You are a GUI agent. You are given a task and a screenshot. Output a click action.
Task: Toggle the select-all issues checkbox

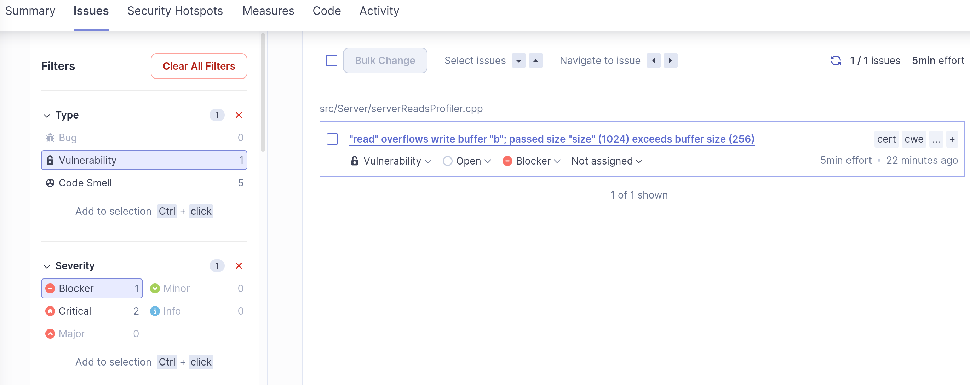331,61
